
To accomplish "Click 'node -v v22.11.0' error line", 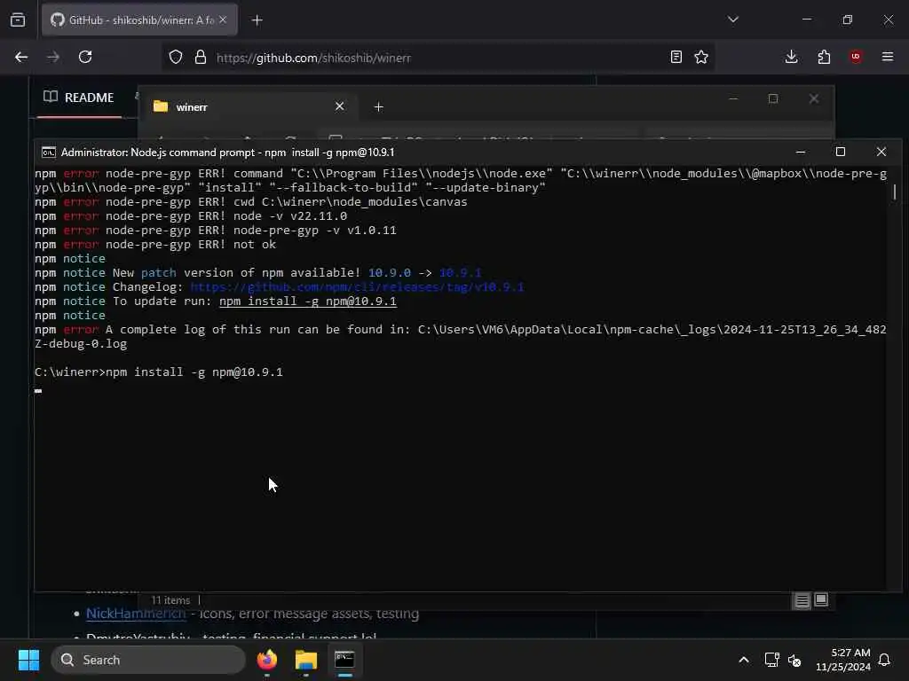I will pyautogui.click(x=191, y=216).
